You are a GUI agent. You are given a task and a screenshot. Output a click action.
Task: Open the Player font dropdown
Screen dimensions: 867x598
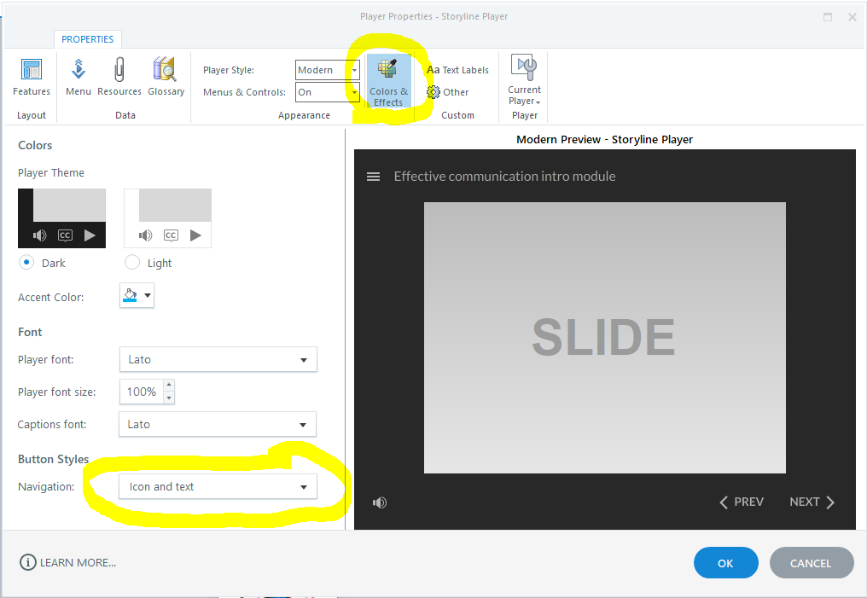[x=218, y=360]
